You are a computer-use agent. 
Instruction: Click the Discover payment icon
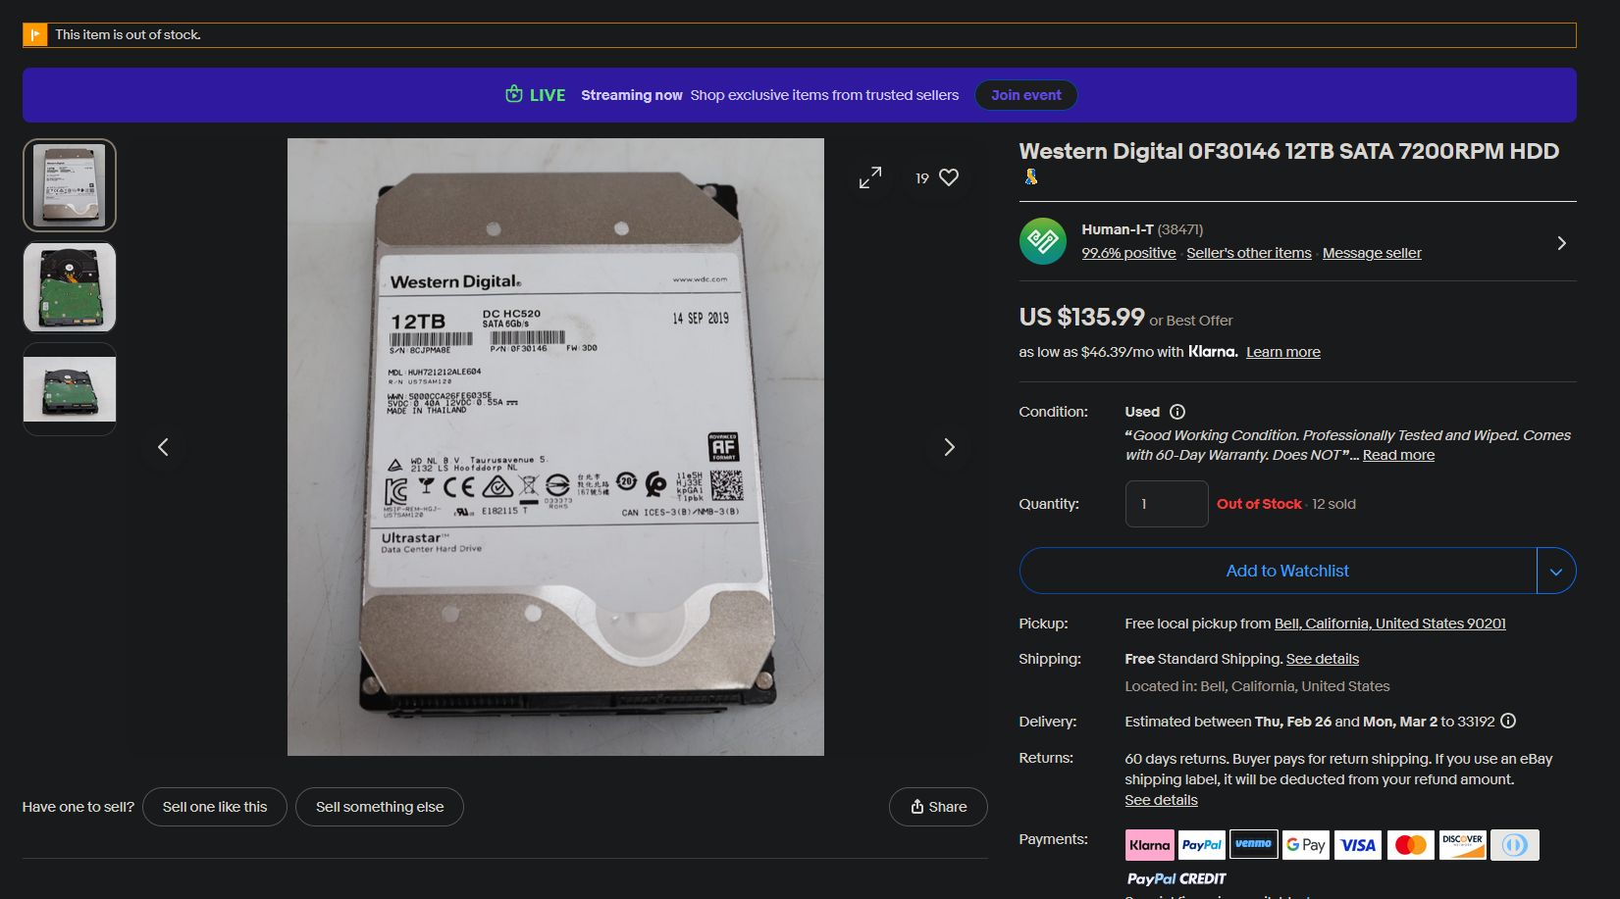tap(1463, 844)
